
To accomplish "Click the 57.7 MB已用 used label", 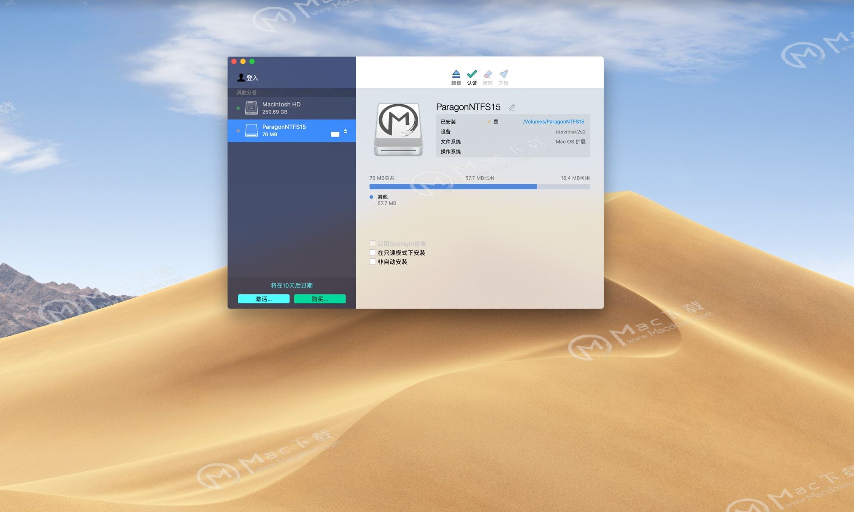I will point(480,178).
